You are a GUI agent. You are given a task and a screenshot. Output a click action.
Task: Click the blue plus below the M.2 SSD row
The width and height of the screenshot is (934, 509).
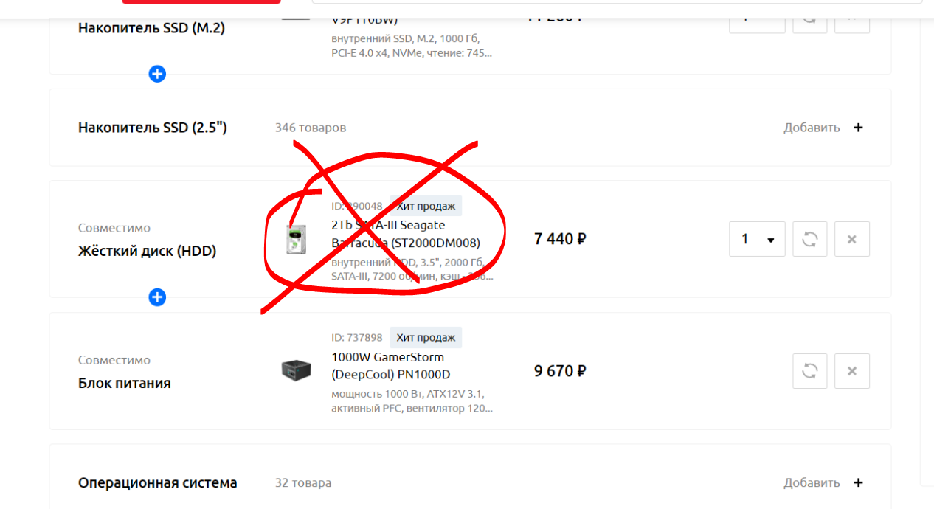click(157, 74)
